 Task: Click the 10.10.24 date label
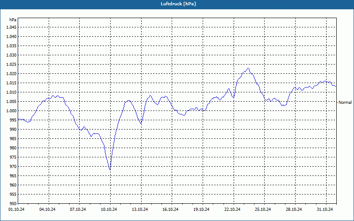pos(109,210)
